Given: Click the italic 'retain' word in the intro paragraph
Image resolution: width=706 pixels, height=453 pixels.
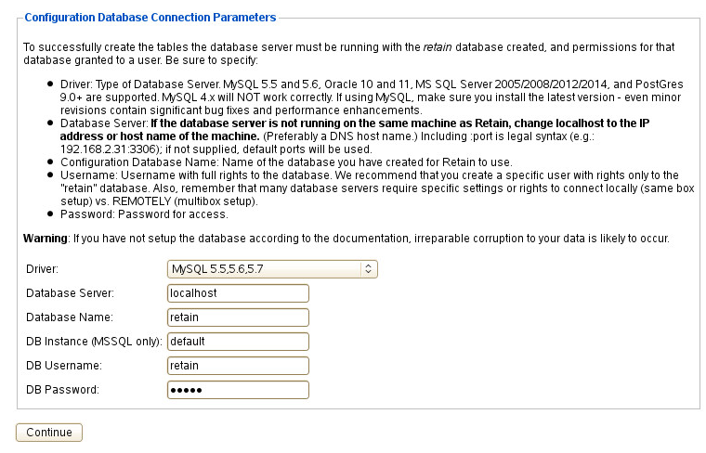Looking at the screenshot, I should click(438, 47).
